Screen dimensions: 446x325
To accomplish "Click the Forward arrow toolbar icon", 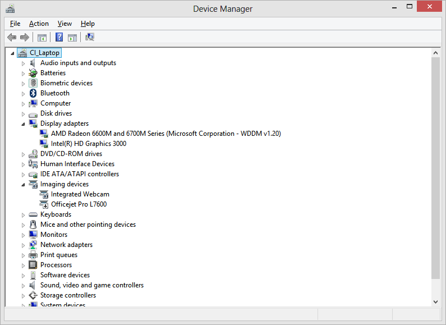I will tap(25, 37).
